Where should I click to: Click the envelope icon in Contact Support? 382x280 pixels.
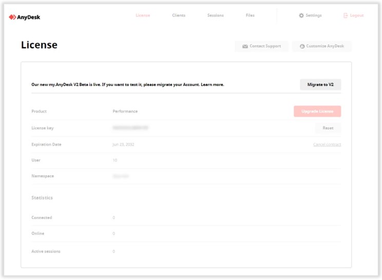(x=245, y=46)
